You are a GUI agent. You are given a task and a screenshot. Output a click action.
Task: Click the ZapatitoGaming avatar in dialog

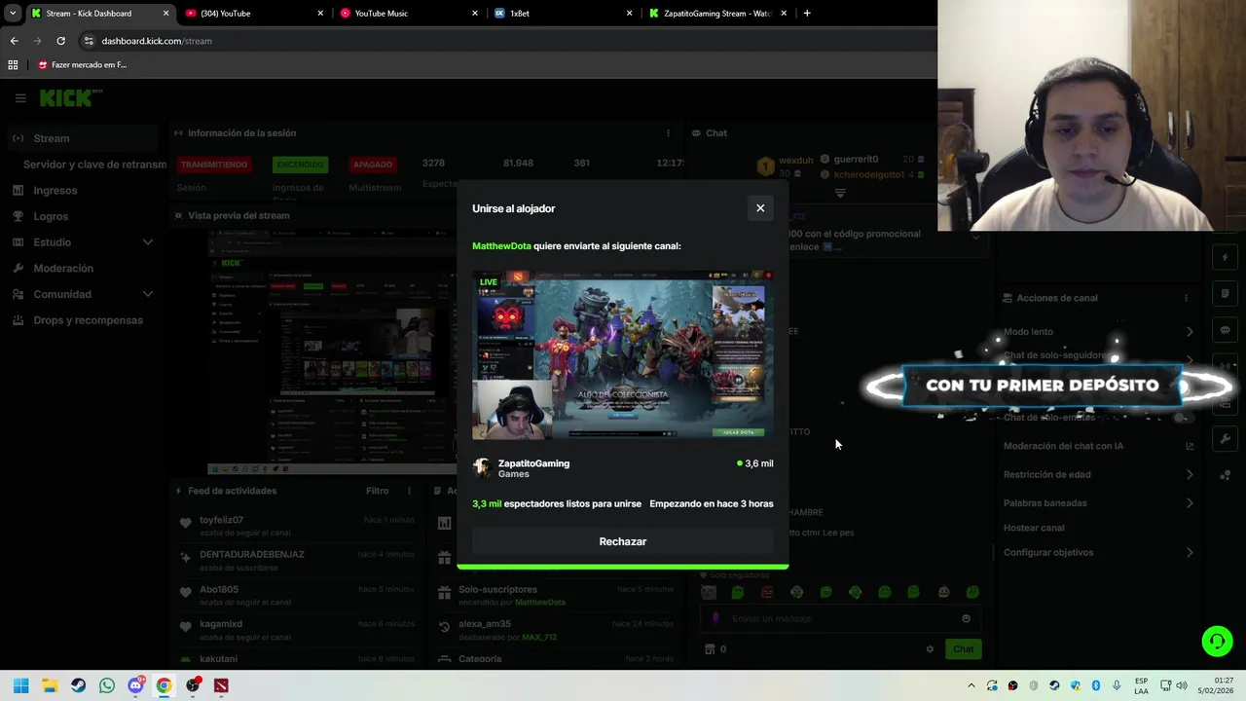point(482,468)
